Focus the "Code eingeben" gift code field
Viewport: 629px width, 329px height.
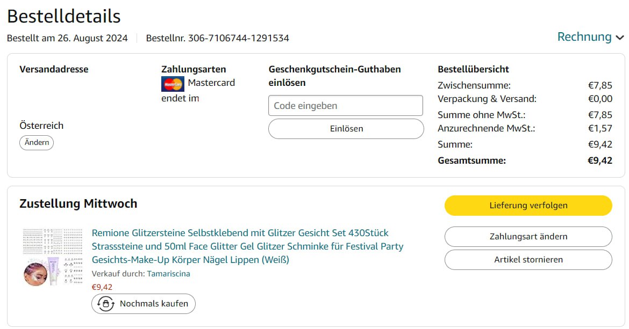(346, 106)
